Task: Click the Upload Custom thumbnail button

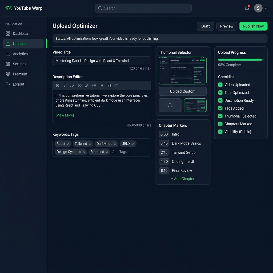Action: [183, 91]
